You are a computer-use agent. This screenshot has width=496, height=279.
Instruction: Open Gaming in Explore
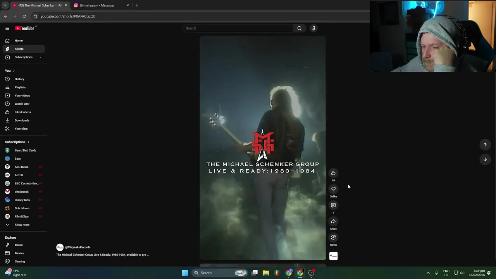point(24,261)
